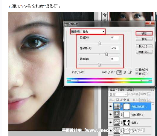Click the lock position move icon
The image size is (157, 136).
(125, 100)
